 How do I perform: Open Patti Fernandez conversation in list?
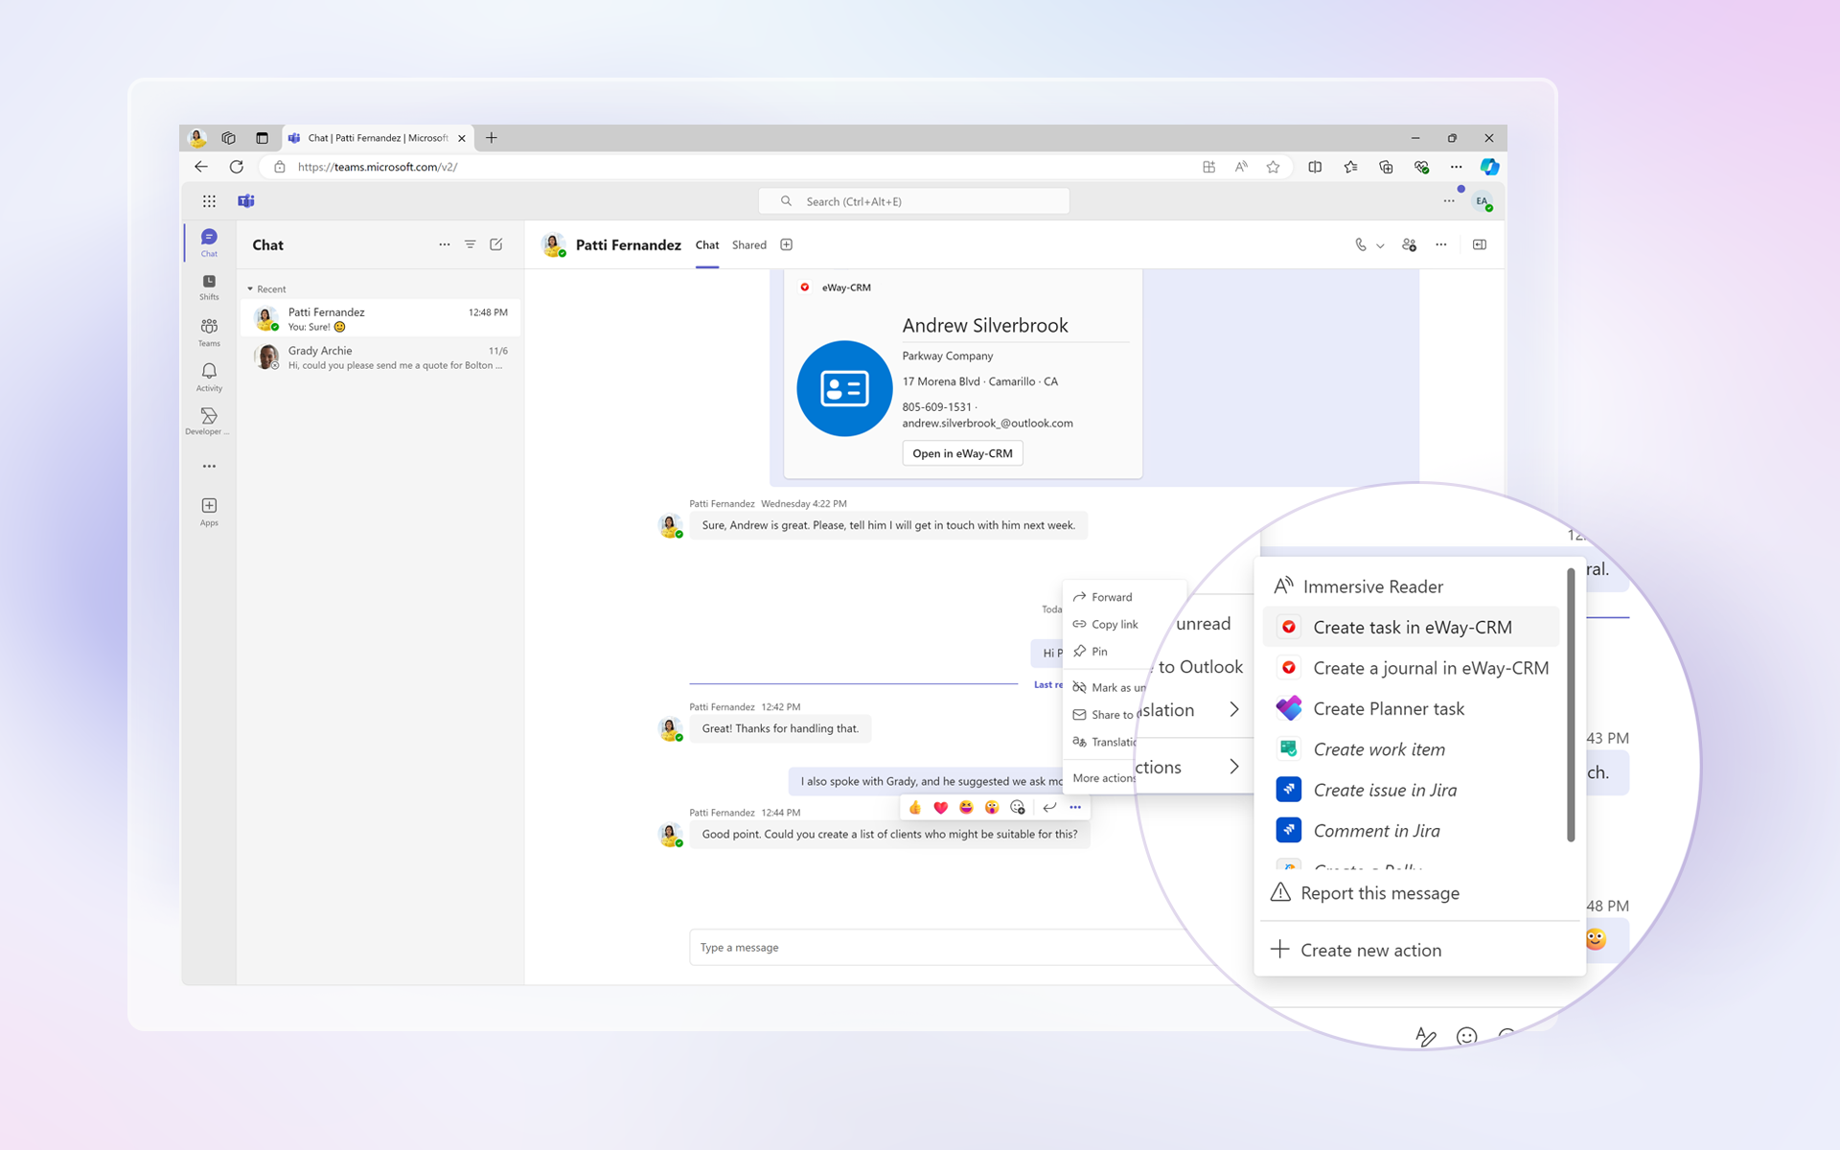tap(381, 318)
